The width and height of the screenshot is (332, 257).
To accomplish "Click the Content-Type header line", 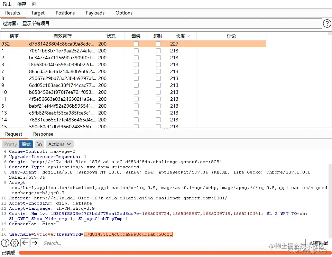I will pos(74,167).
